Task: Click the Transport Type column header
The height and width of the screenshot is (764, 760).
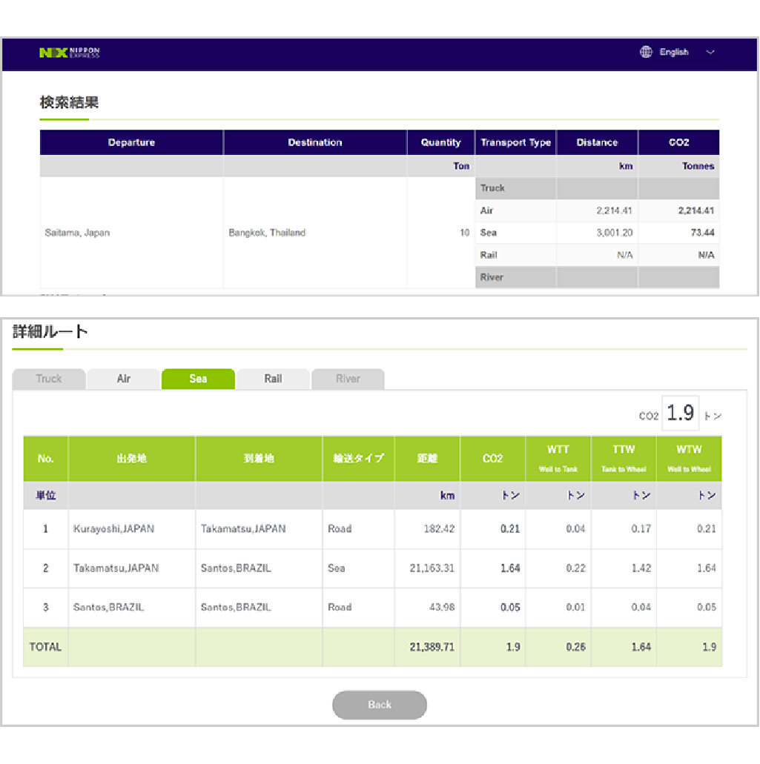Action: pos(516,142)
